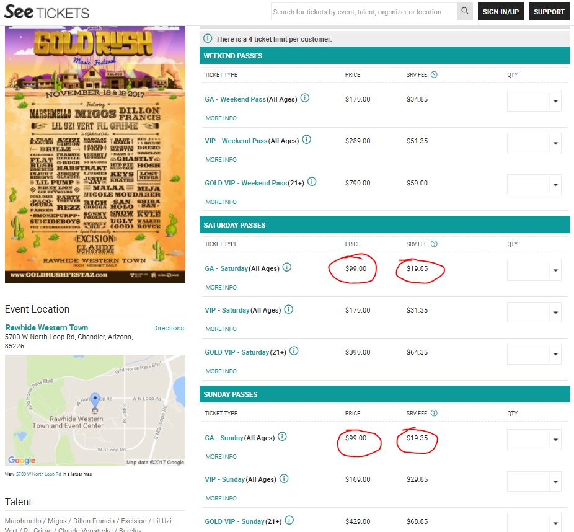Image resolution: width=574 pixels, height=532 pixels.
Task: Expand MORE INFO under GOLD VIP - Weekend Pass
Action: tap(221, 202)
